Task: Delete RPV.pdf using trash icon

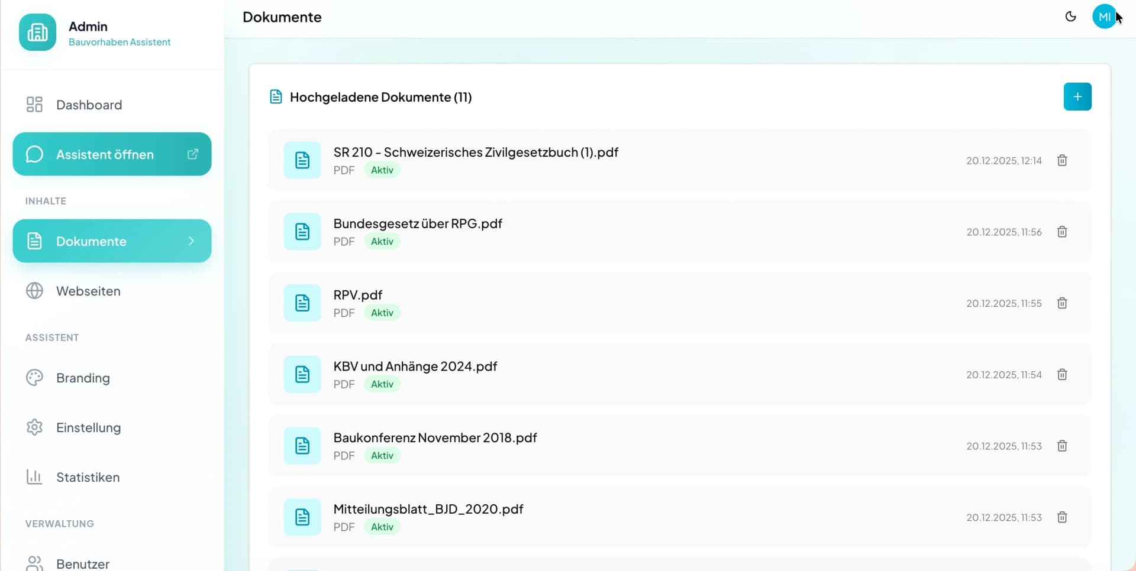Action: coord(1062,303)
